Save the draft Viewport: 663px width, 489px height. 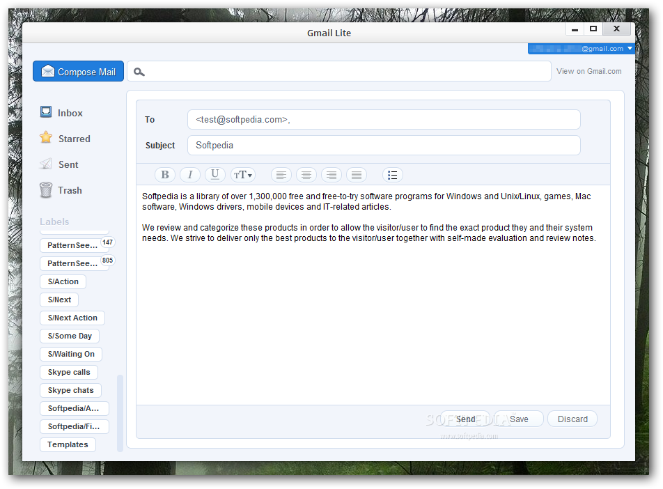[x=519, y=419]
